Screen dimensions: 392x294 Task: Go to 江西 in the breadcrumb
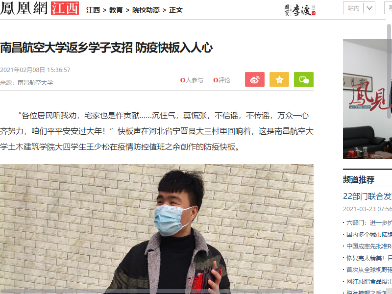[x=93, y=10]
